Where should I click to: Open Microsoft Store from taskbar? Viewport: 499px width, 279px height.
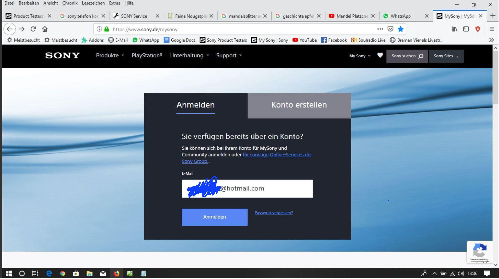click(x=76, y=273)
